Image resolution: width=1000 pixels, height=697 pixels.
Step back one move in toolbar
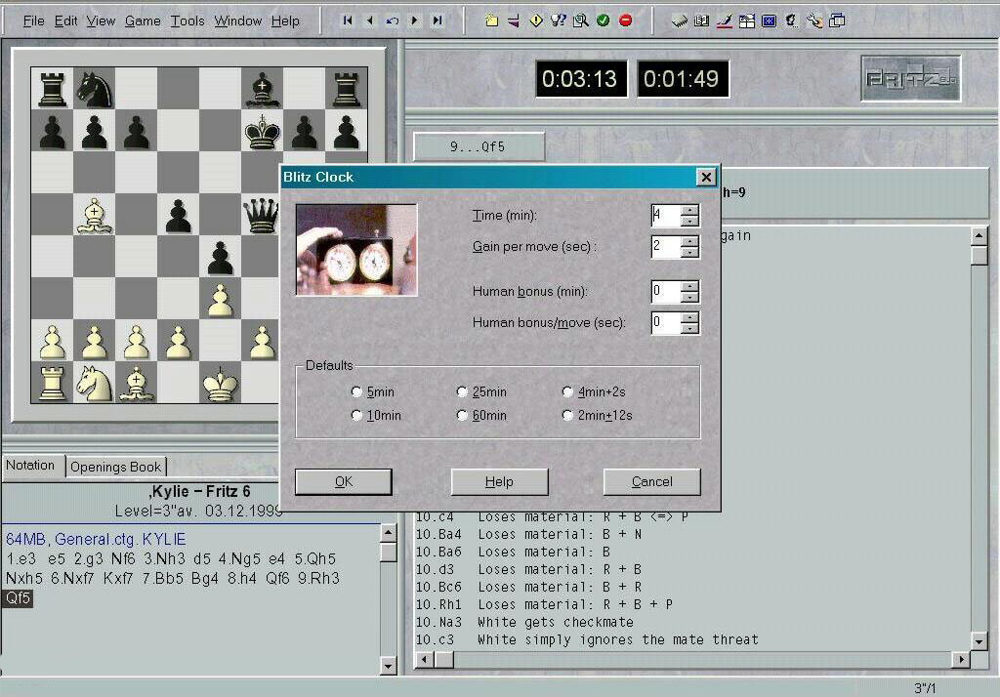pyautogui.click(x=370, y=20)
